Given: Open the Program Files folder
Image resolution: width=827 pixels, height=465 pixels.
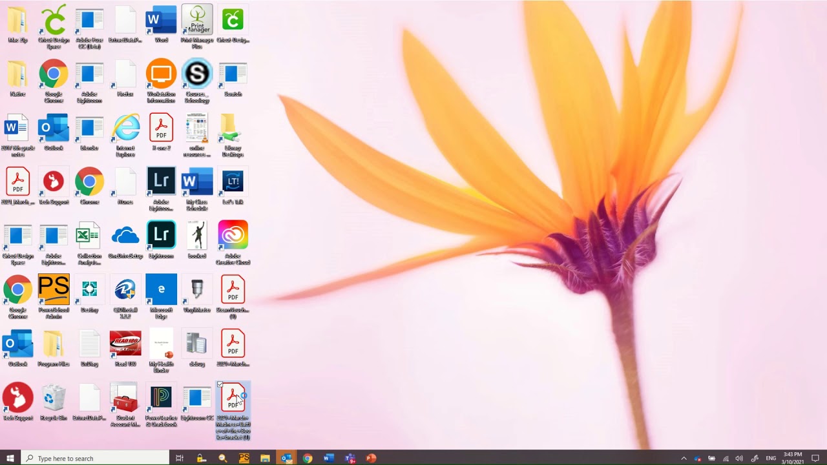Looking at the screenshot, I should 54,349.
